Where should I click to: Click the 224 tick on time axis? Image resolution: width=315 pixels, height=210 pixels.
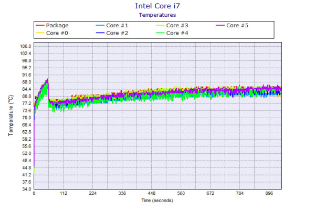coord(92,193)
